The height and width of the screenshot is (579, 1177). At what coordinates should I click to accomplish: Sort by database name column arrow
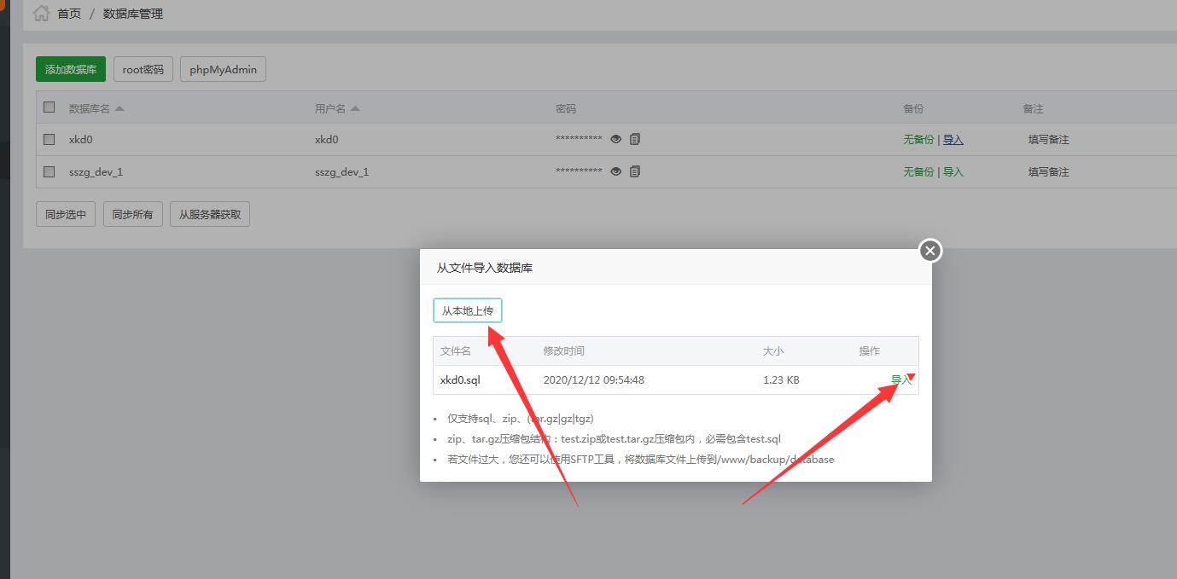click(x=119, y=109)
